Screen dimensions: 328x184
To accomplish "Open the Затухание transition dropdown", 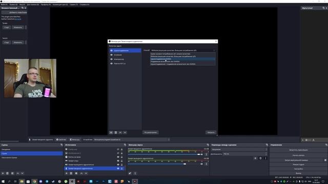I will tap(239, 149).
